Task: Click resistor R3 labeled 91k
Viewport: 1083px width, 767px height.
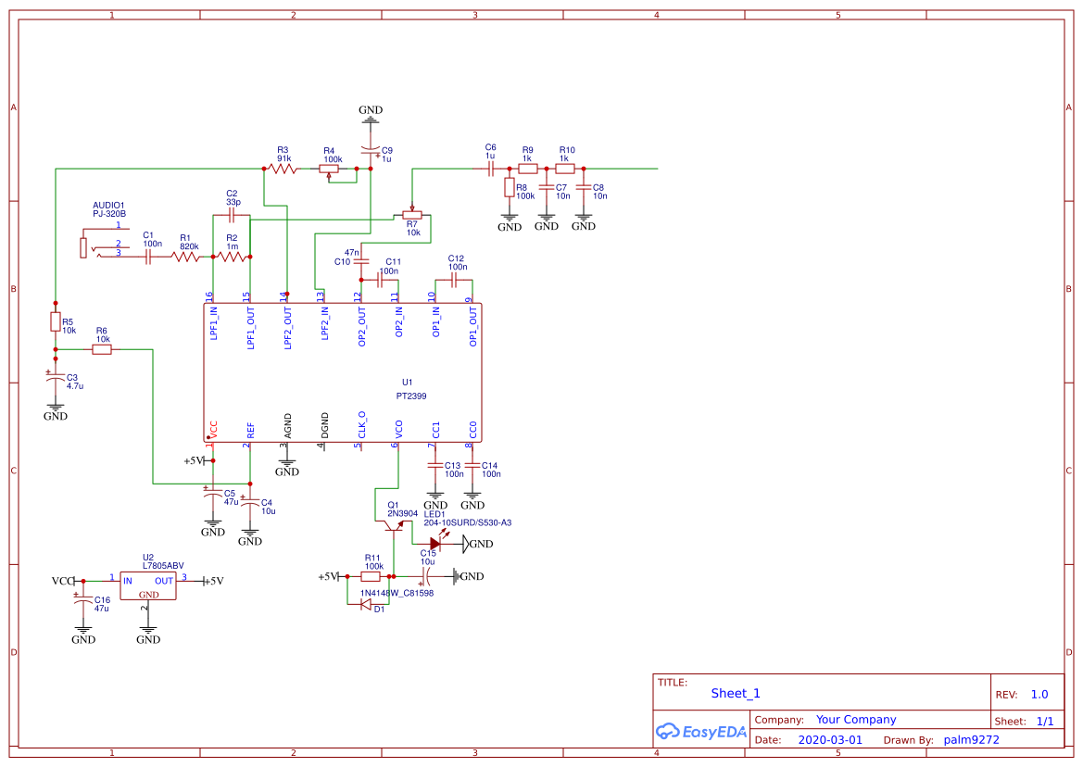Action: point(283,168)
